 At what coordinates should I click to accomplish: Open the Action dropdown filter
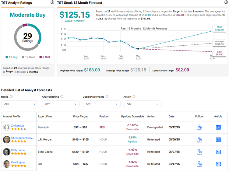click(x=143, y=104)
